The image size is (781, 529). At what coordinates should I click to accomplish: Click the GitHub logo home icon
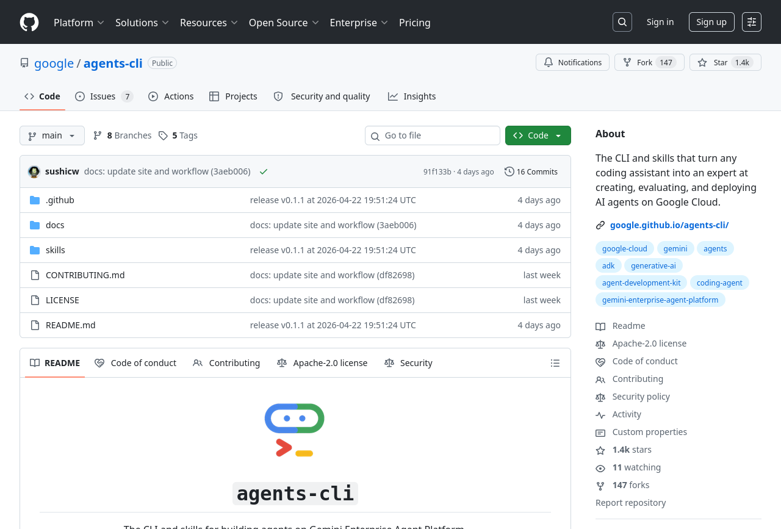pyautogui.click(x=29, y=23)
